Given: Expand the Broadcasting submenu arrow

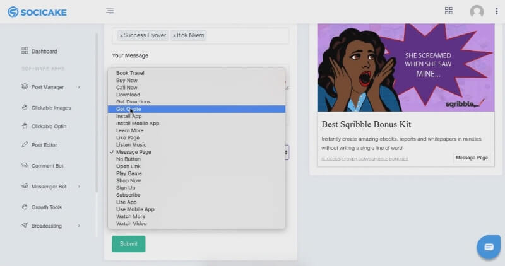Looking at the screenshot, I should point(79,226).
